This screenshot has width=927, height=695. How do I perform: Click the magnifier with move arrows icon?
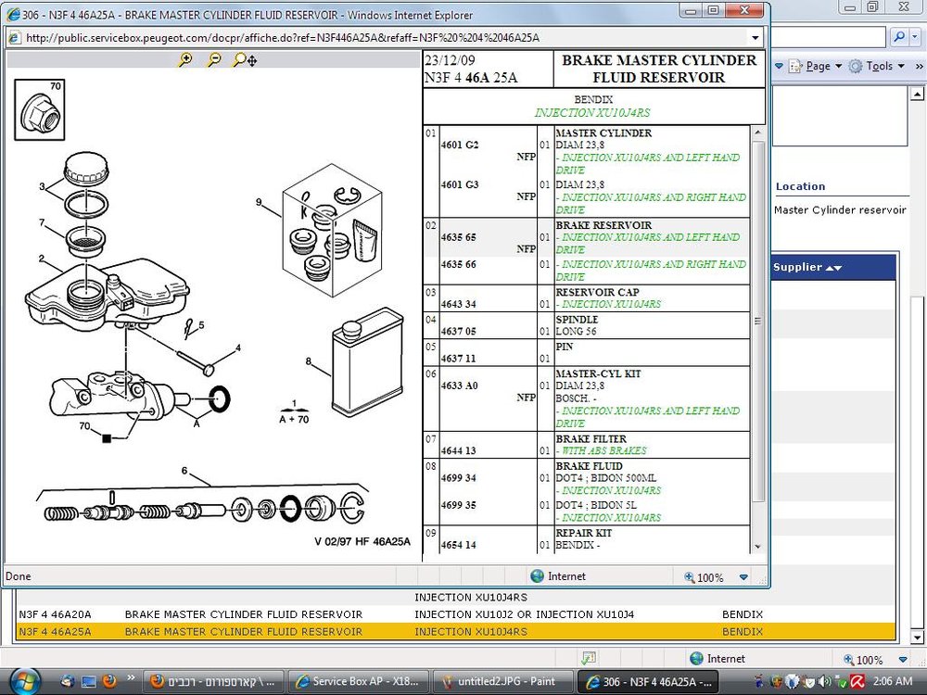pyautogui.click(x=245, y=59)
